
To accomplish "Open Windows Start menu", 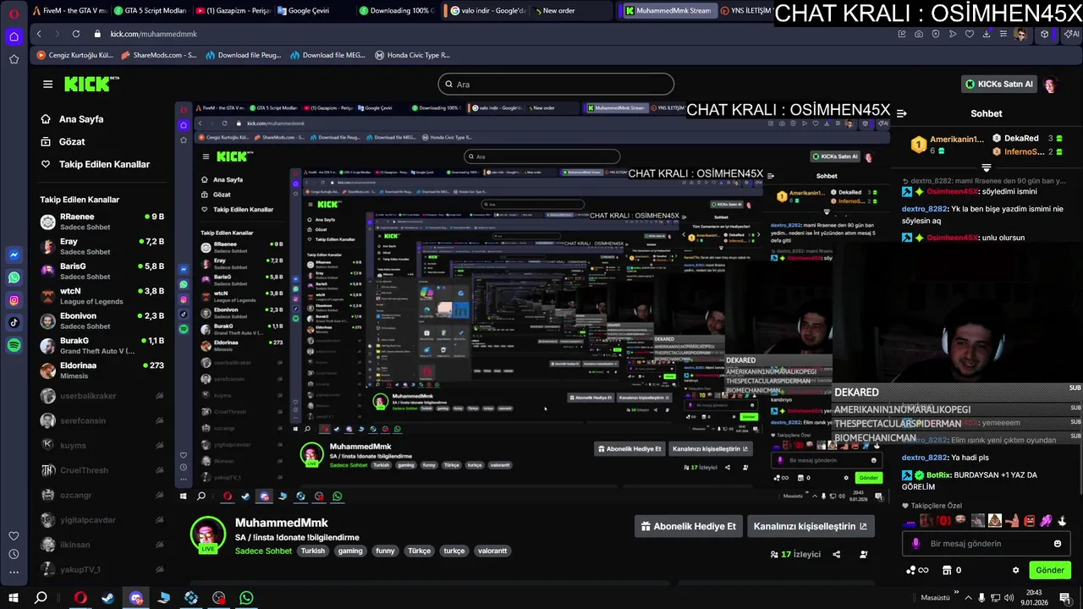I will tap(14, 597).
